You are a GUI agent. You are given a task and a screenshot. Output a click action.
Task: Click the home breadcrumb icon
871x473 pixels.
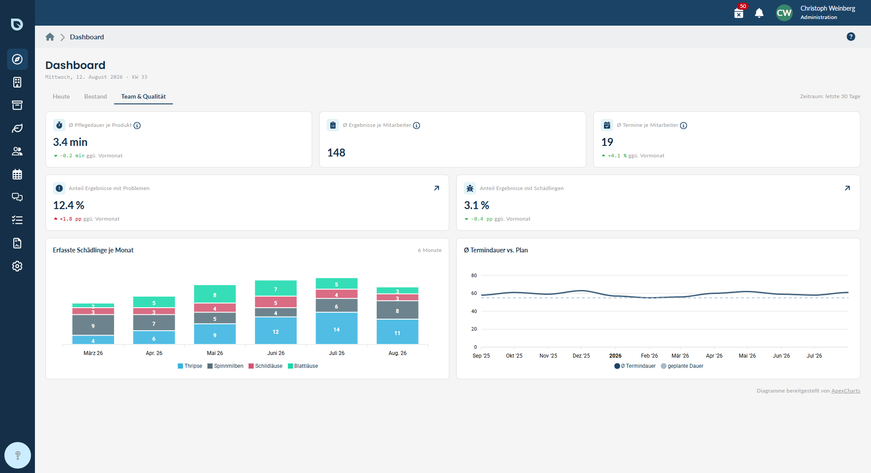coord(50,37)
